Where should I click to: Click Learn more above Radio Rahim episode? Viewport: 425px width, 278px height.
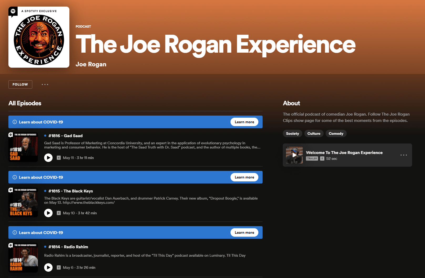244,232
